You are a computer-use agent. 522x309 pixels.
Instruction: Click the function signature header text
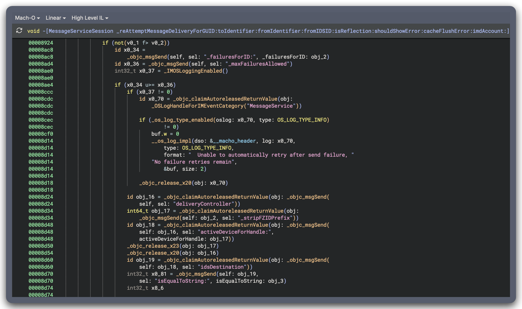268,31
